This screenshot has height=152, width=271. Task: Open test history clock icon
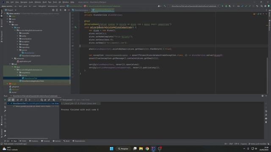pos(41,100)
